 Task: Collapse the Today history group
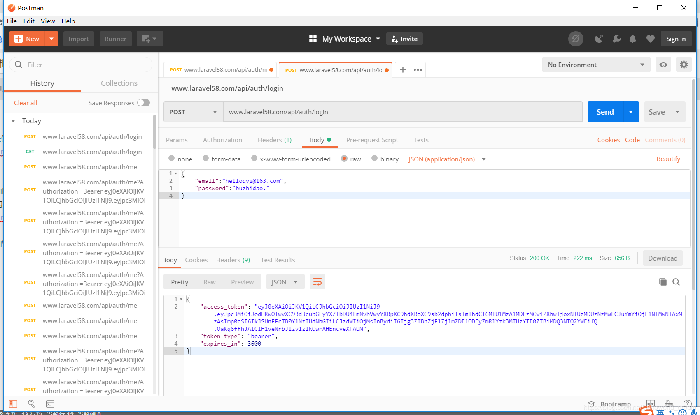[x=13, y=121]
